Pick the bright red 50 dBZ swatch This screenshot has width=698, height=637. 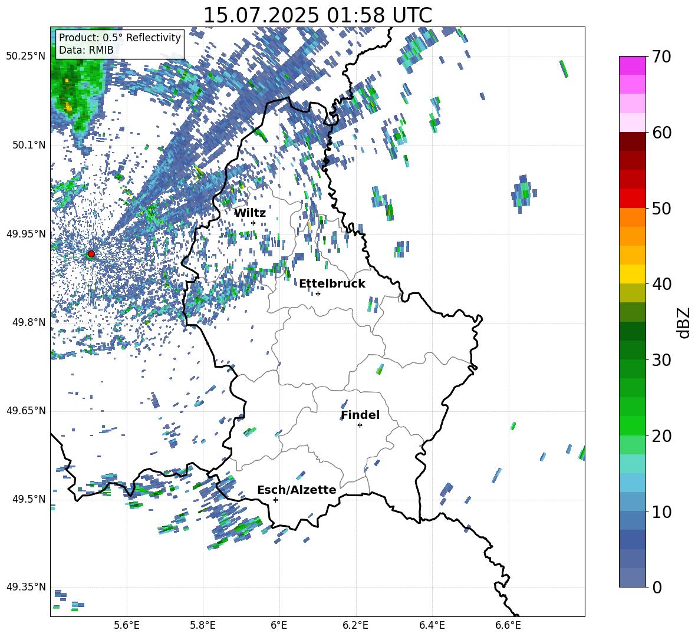click(x=633, y=199)
